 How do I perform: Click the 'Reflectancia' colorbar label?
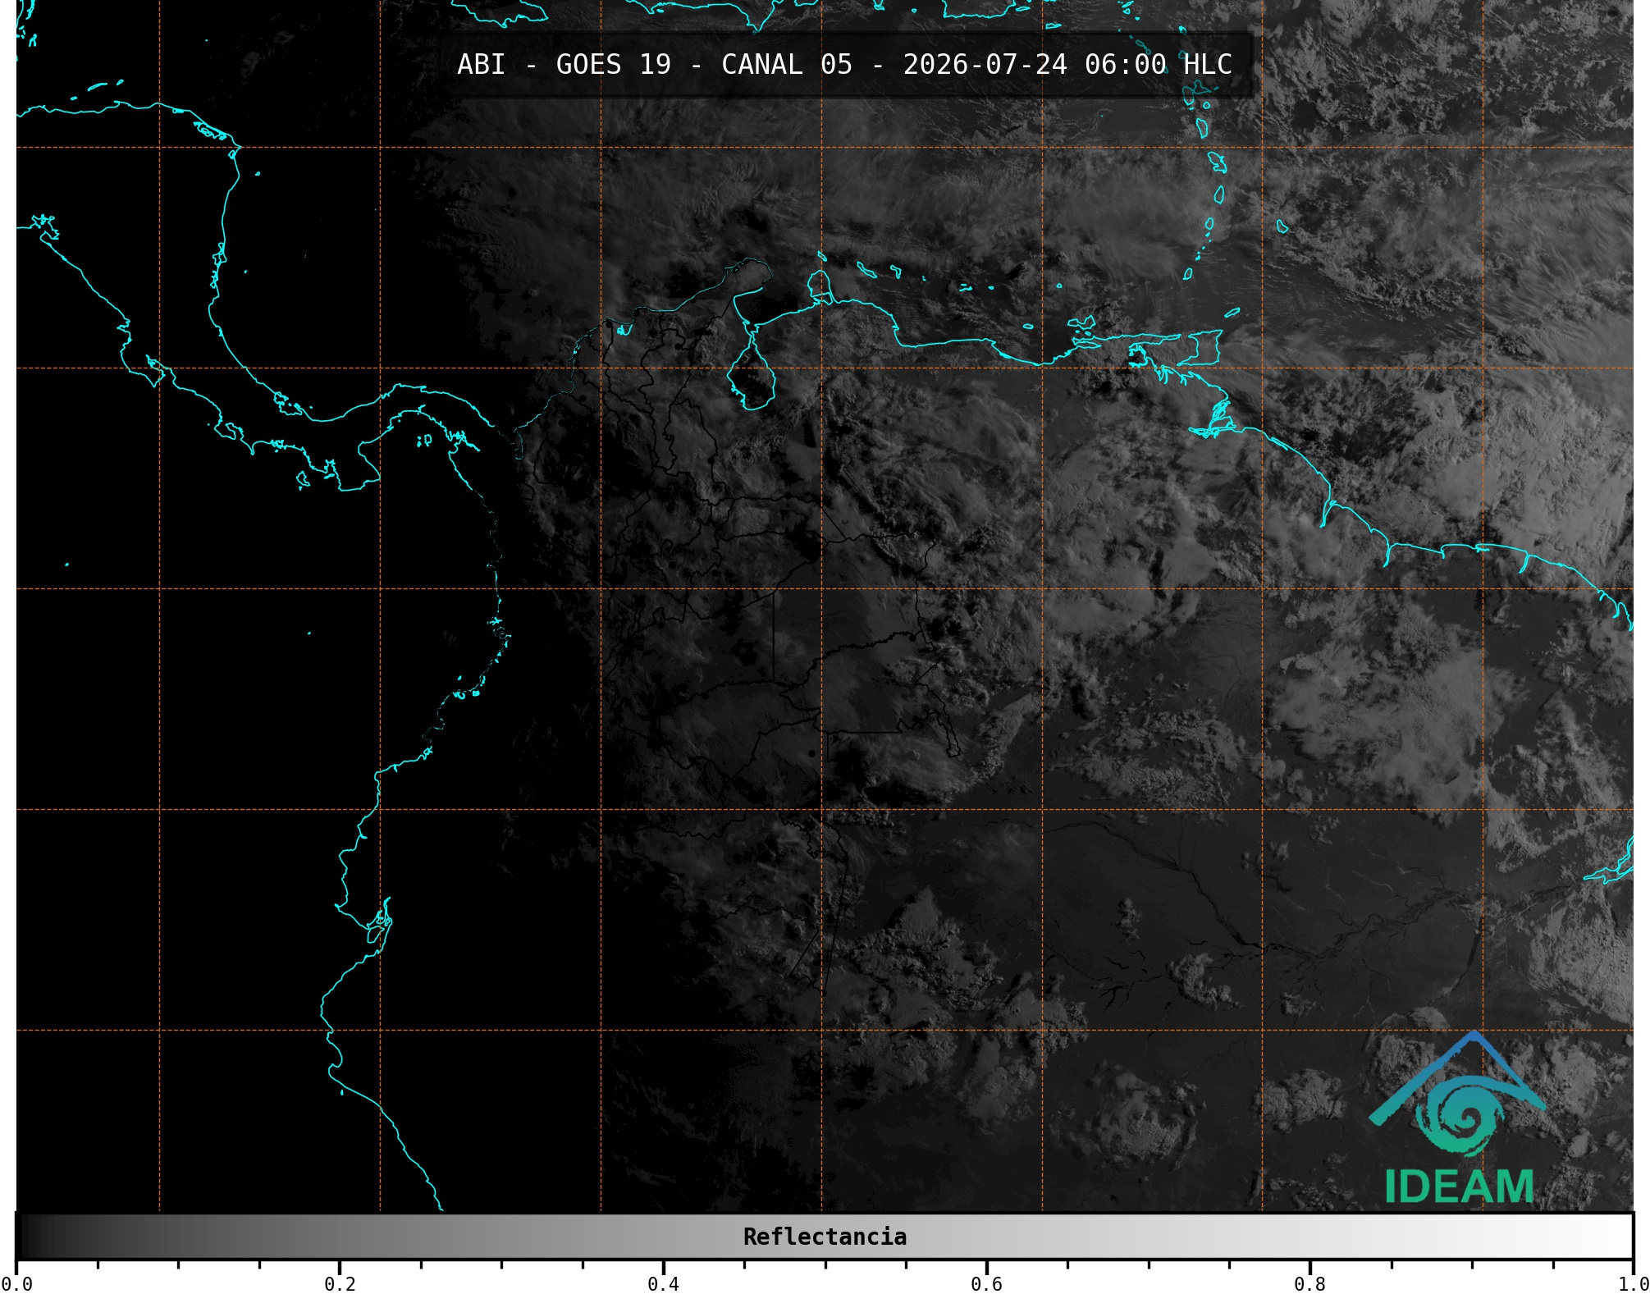coord(825,1237)
